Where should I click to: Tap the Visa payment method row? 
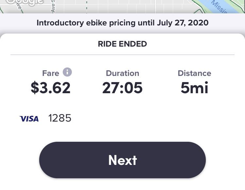(122, 118)
